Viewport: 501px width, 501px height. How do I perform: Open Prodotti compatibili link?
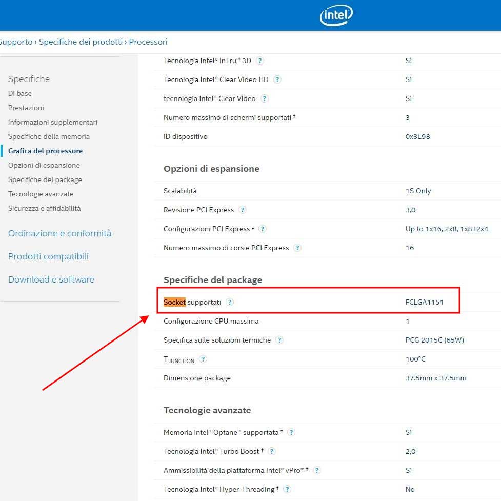point(48,256)
